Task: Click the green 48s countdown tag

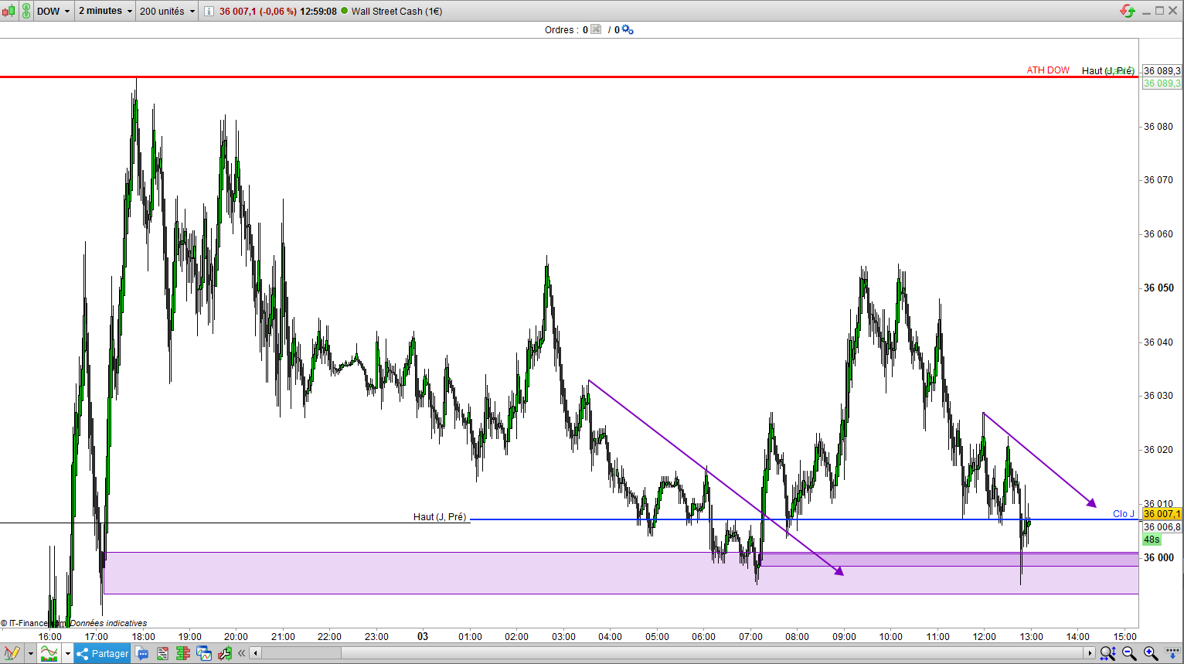Action: click(1152, 540)
